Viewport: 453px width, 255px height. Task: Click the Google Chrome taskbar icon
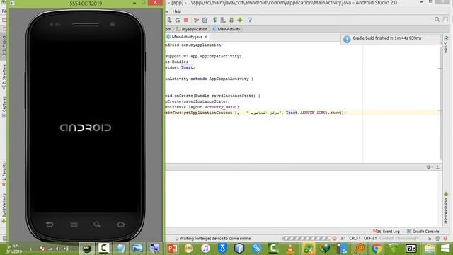pyautogui.click(x=376, y=249)
